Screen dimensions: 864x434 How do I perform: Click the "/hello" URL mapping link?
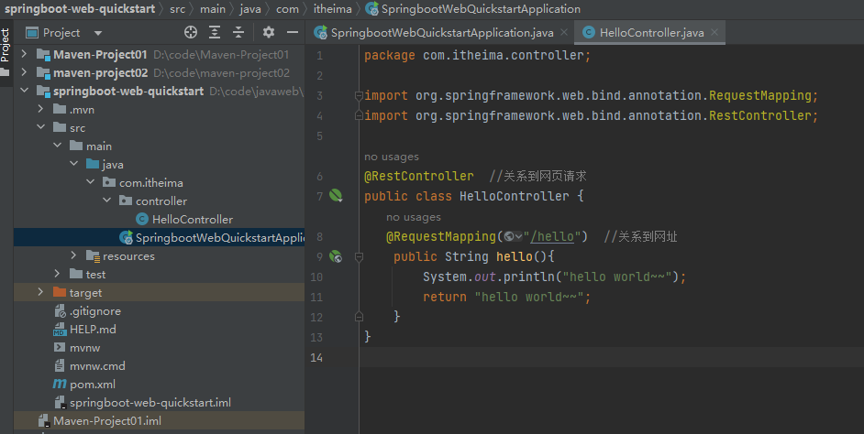552,236
